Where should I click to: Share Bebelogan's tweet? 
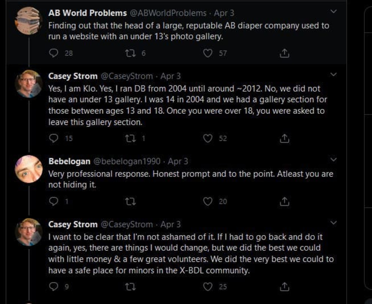tap(285, 201)
